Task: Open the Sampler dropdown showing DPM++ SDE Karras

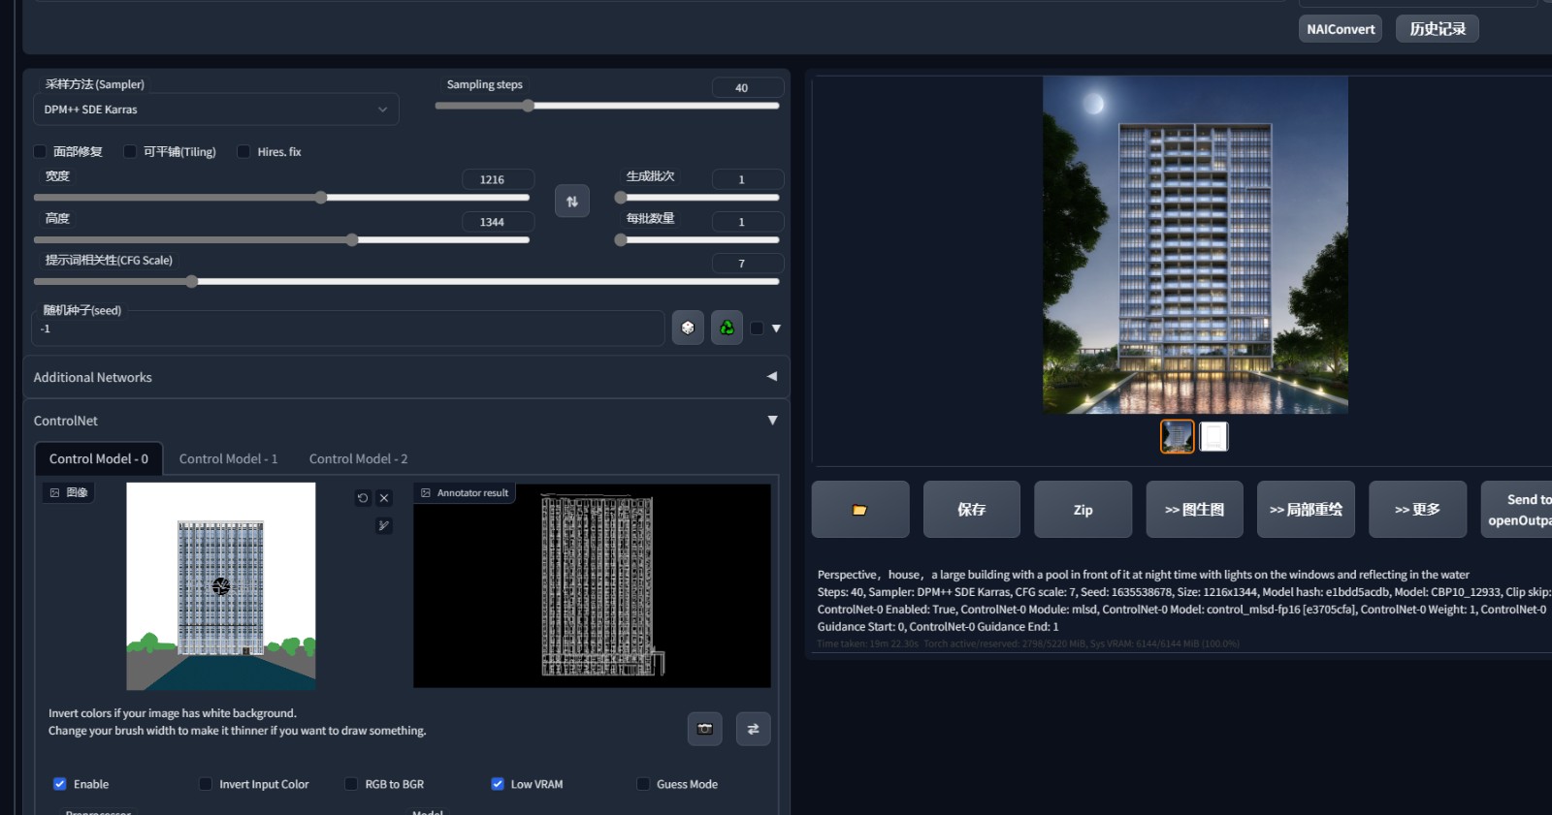Action: pos(215,110)
